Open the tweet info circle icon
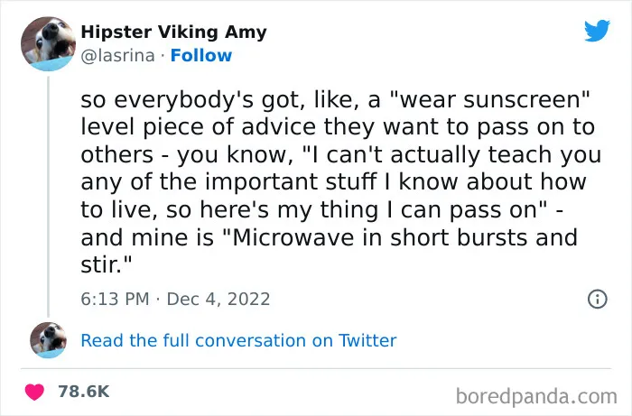632x416 pixels. coord(598,299)
